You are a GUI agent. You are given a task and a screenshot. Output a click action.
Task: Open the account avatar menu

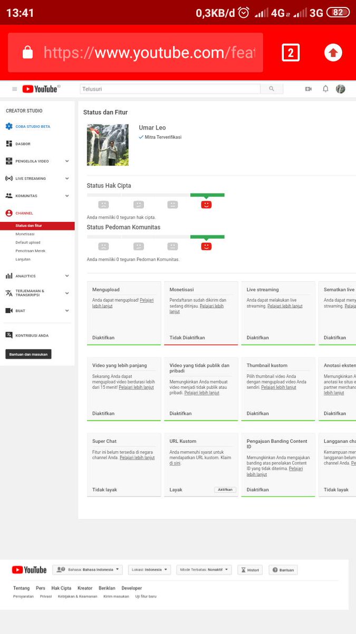(x=341, y=89)
